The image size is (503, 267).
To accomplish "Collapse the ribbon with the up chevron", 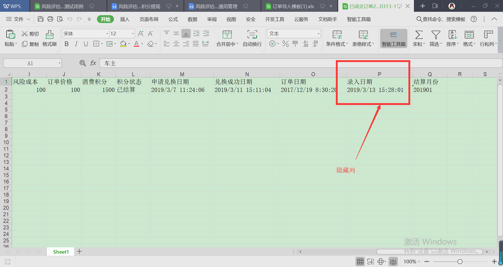I will [494, 19].
